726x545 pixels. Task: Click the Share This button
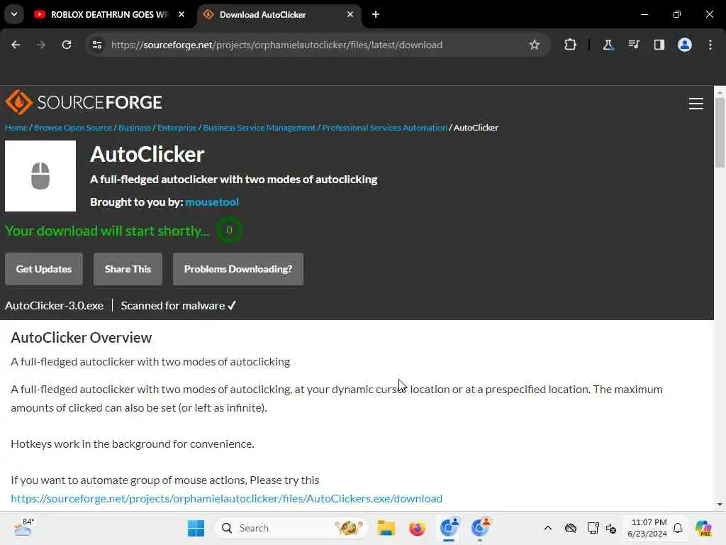(128, 269)
